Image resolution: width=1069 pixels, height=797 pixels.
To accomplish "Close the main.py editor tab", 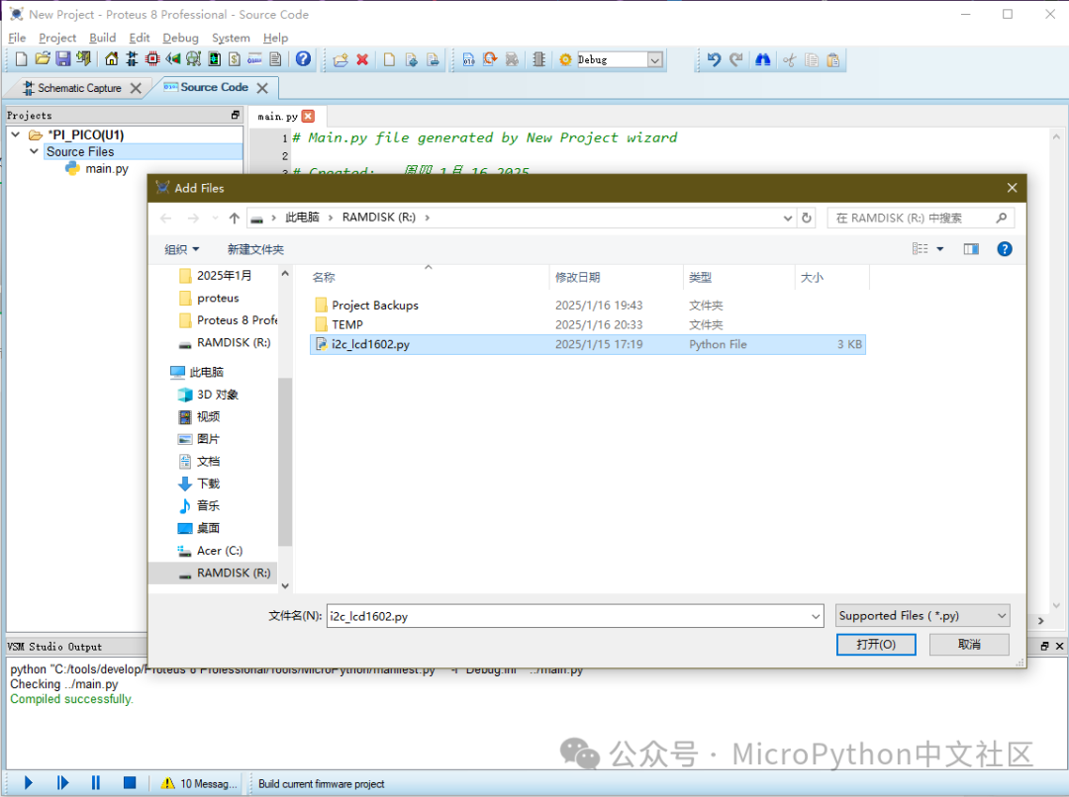I will pos(308,117).
